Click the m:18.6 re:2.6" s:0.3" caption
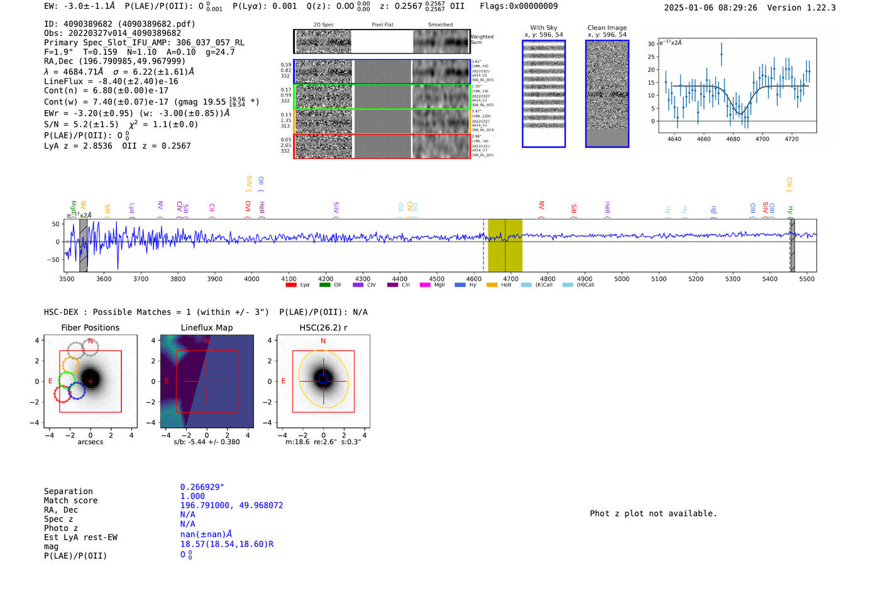 [323, 442]
